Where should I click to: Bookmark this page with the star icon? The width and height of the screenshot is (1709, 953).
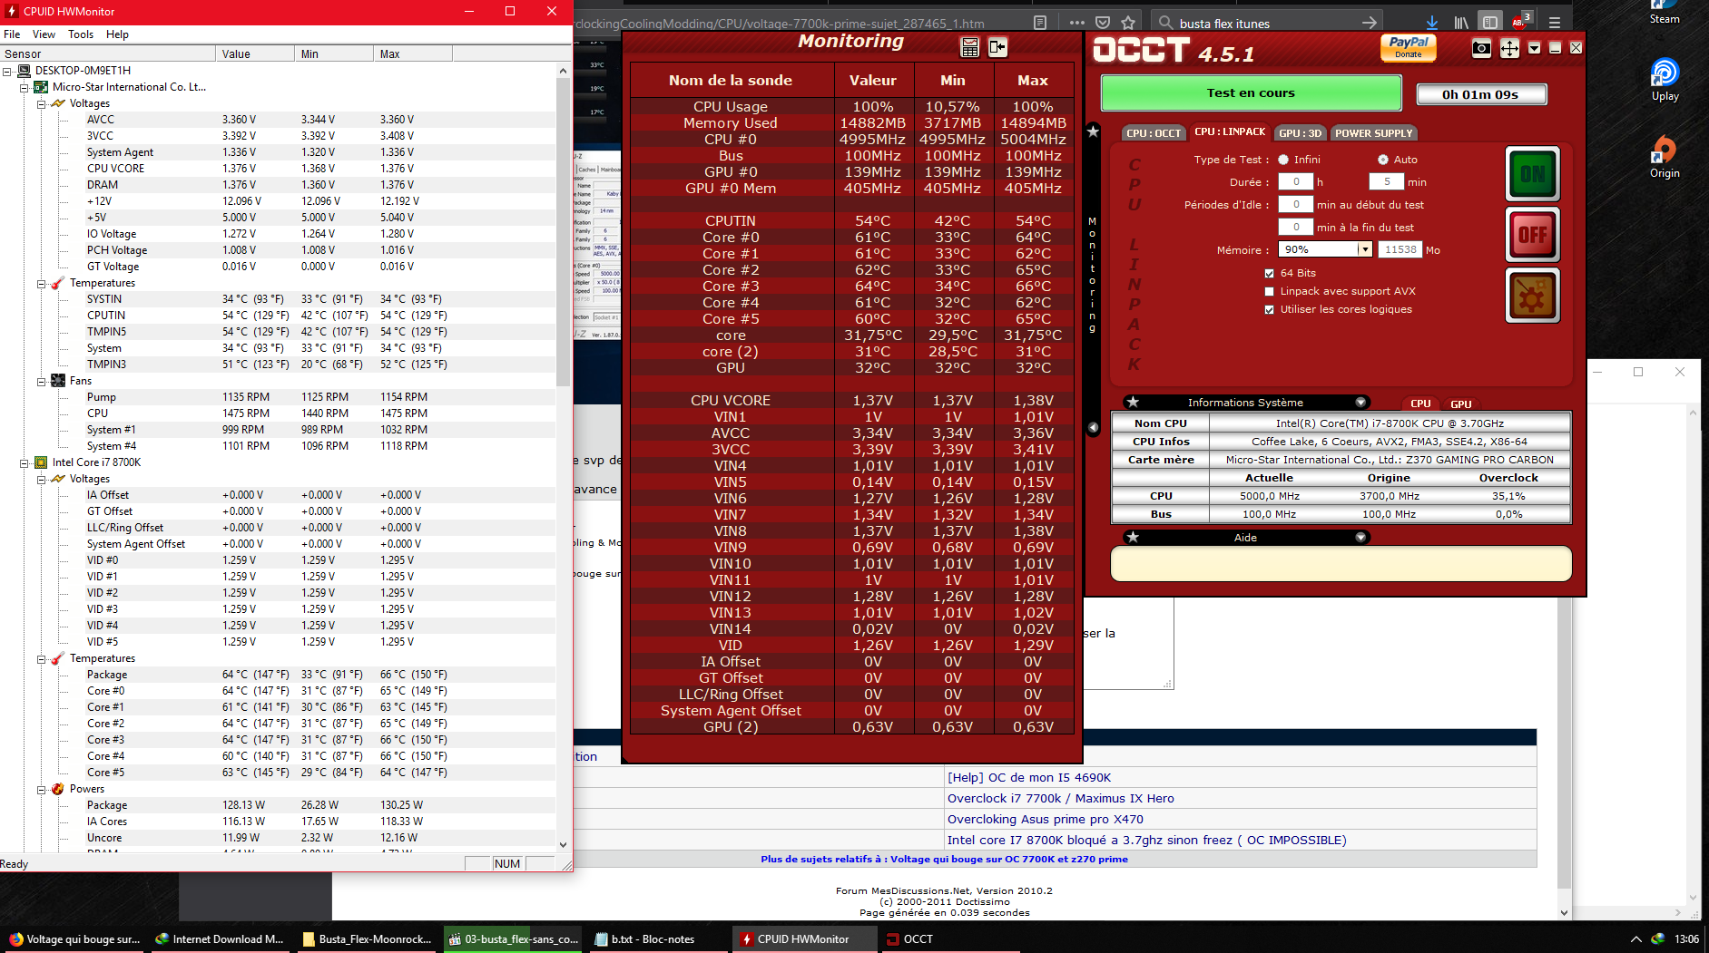pyautogui.click(x=1128, y=23)
